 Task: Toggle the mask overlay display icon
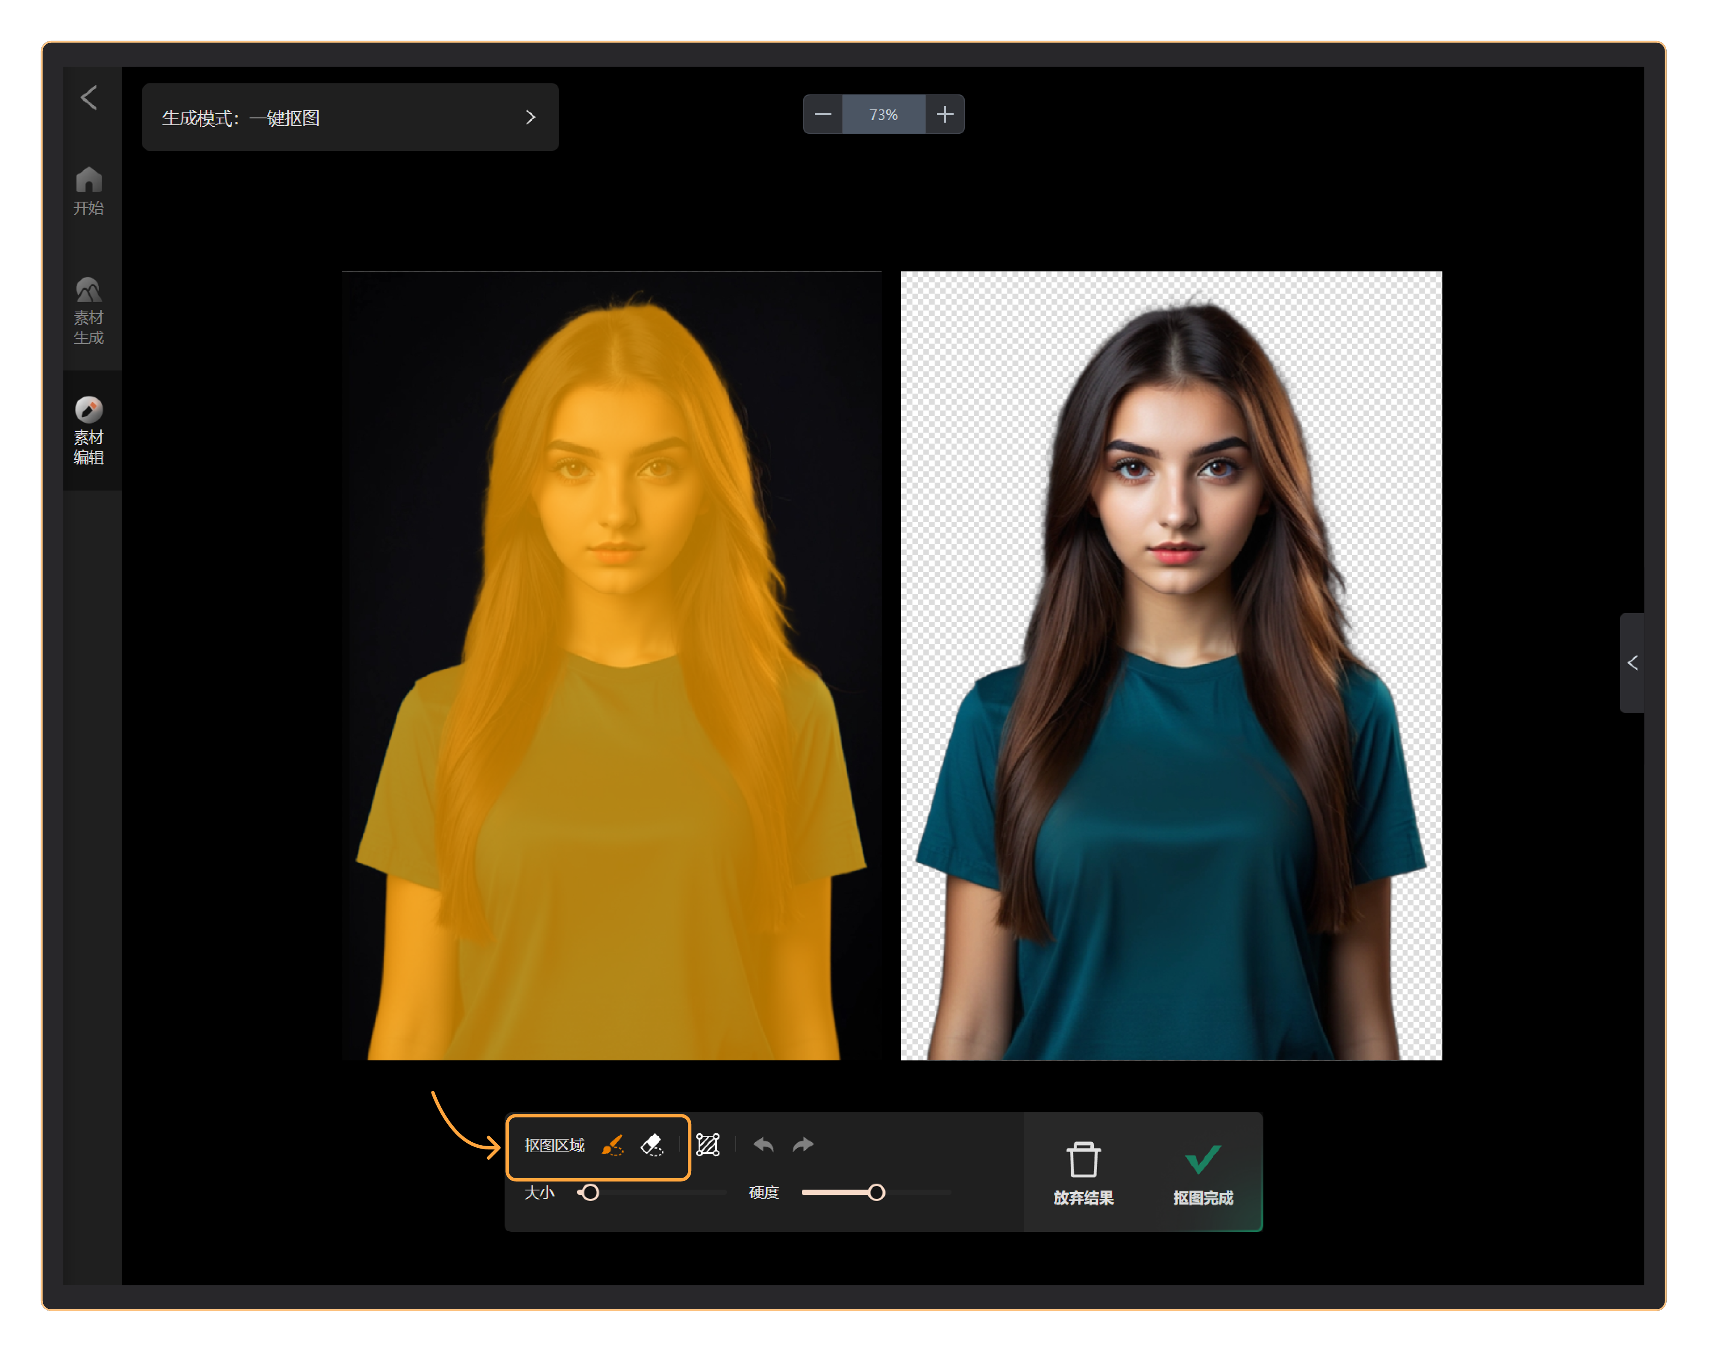708,1146
